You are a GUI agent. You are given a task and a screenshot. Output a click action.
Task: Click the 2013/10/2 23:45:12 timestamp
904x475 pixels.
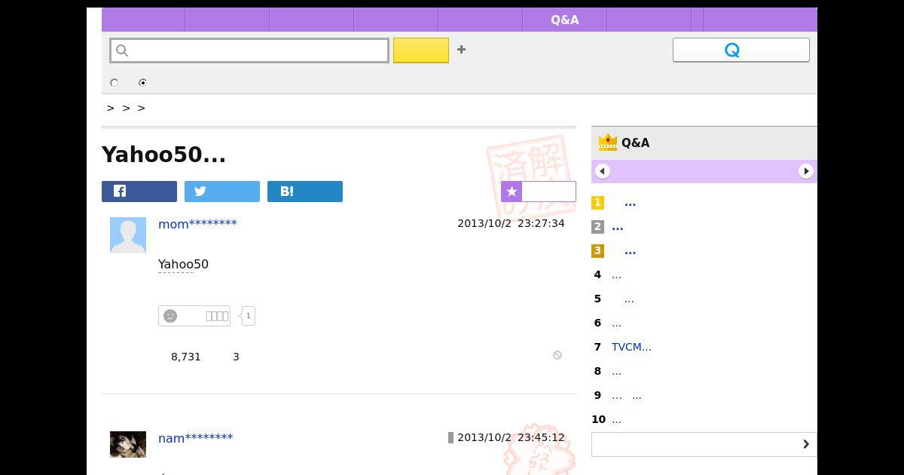click(x=511, y=437)
